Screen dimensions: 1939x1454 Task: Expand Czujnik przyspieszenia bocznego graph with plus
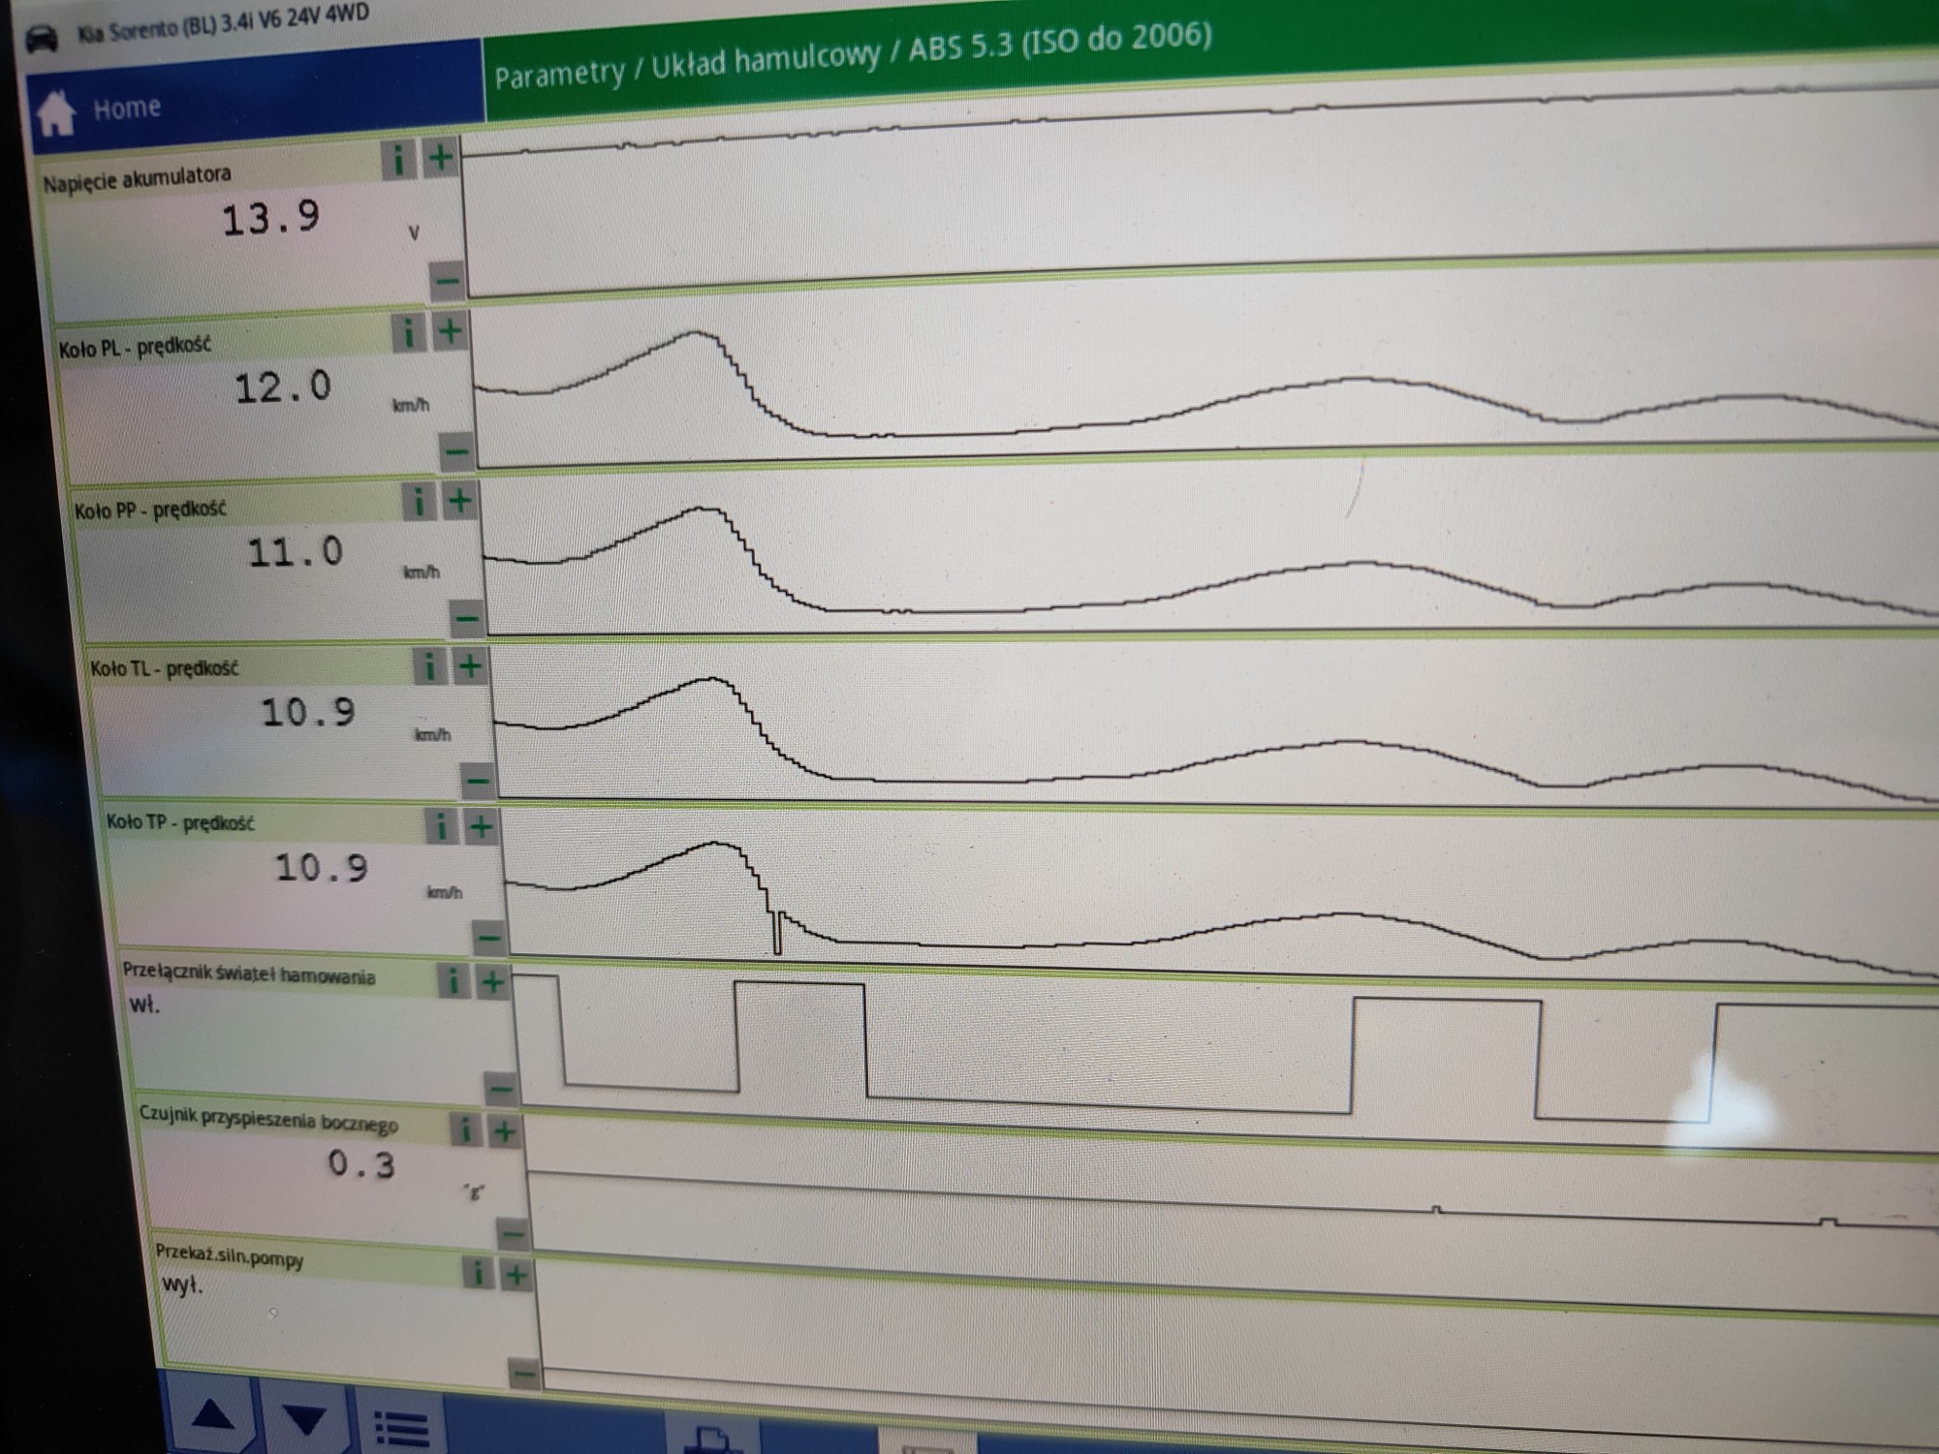point(505,1130)
